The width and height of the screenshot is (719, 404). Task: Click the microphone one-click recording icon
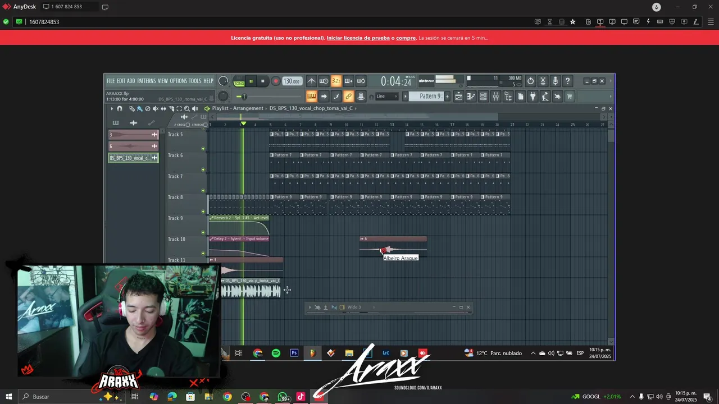pos(556,81)
